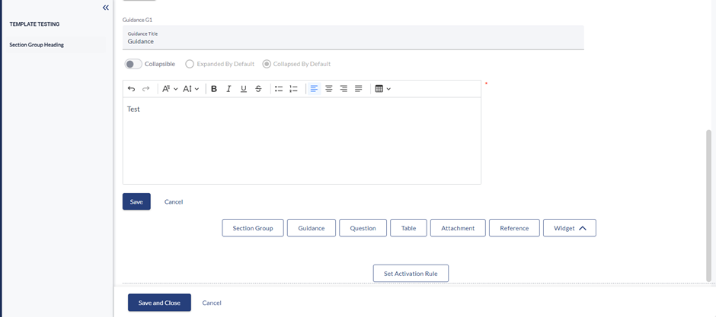Open the font size dropdown
This screenshot has height=317, width=716.
click(x=190, y=89)
